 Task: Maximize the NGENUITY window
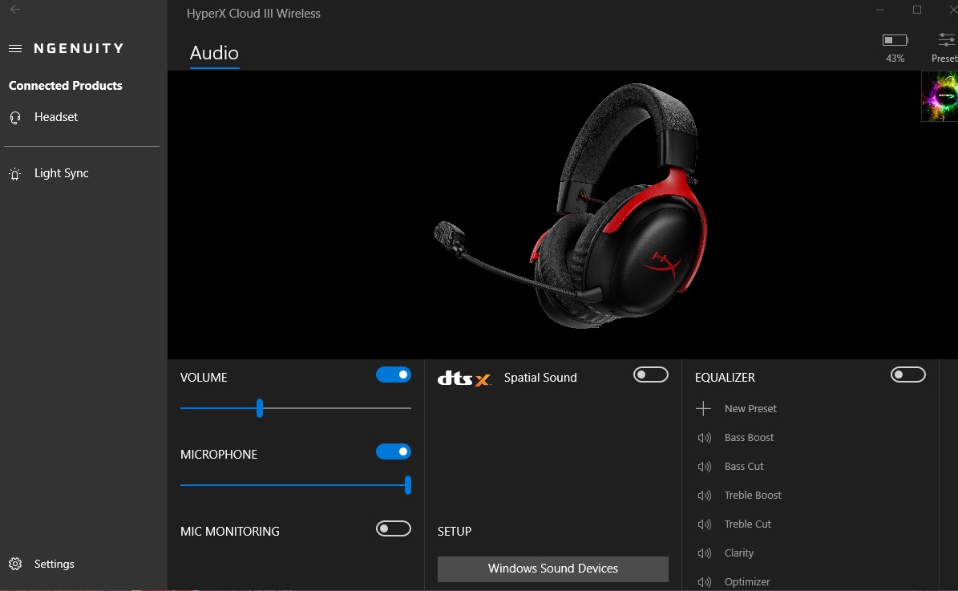pos(917,9)
